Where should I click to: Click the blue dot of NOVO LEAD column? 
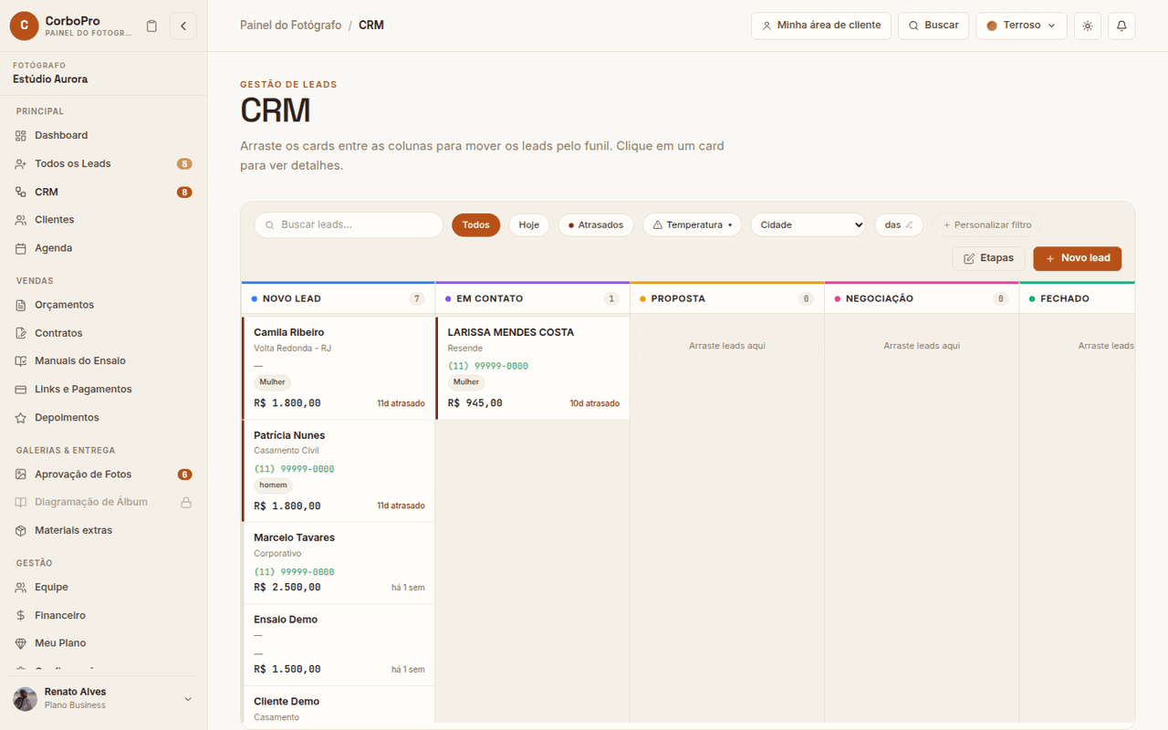tap(255, 299)
